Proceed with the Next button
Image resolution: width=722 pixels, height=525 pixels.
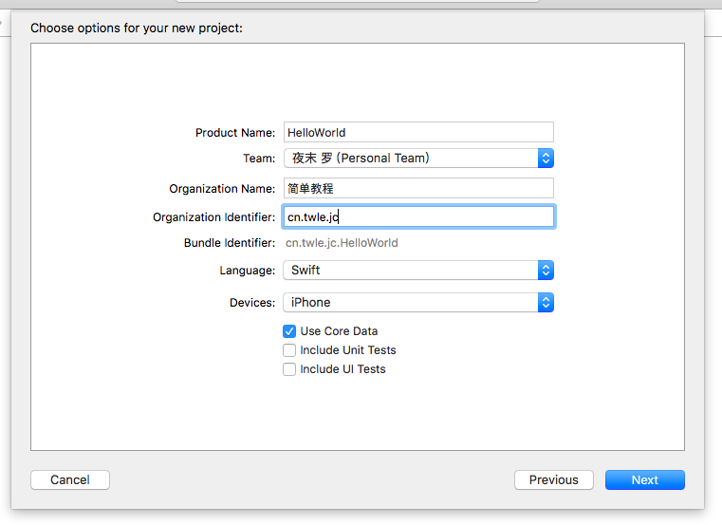(644, 480)
